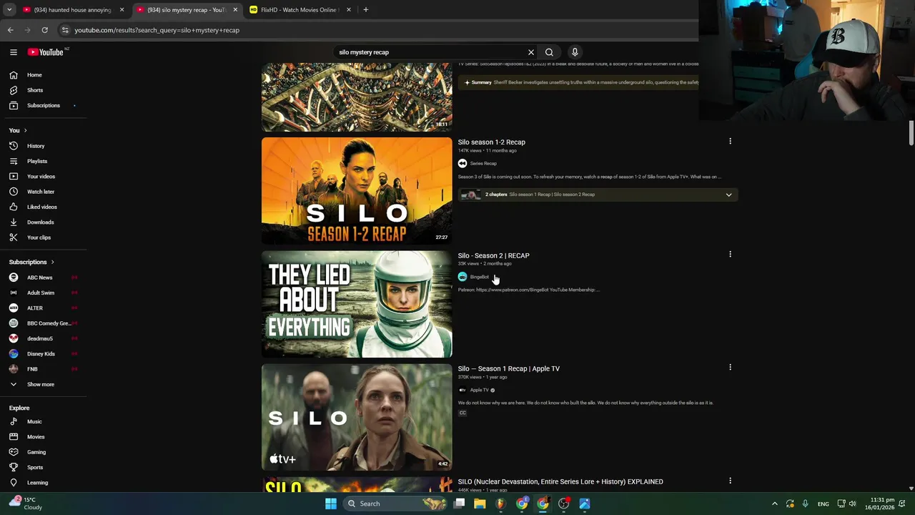Play the SILO Season 1-2 Recap thumbnail

(357, 191)
